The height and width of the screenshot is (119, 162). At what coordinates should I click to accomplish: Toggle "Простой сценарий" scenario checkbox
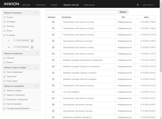click(x=4, y=104)
